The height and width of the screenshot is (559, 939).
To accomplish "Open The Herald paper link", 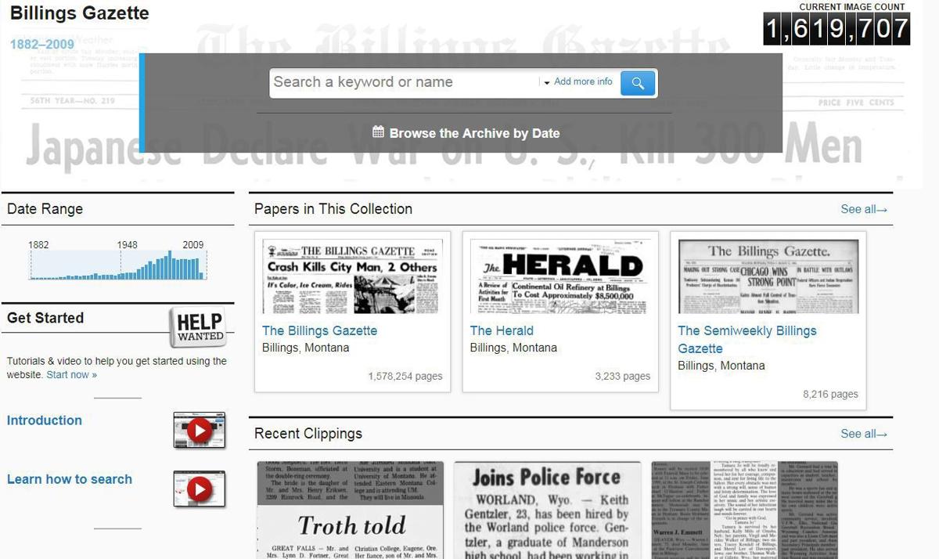I will (x=501, y=330).
